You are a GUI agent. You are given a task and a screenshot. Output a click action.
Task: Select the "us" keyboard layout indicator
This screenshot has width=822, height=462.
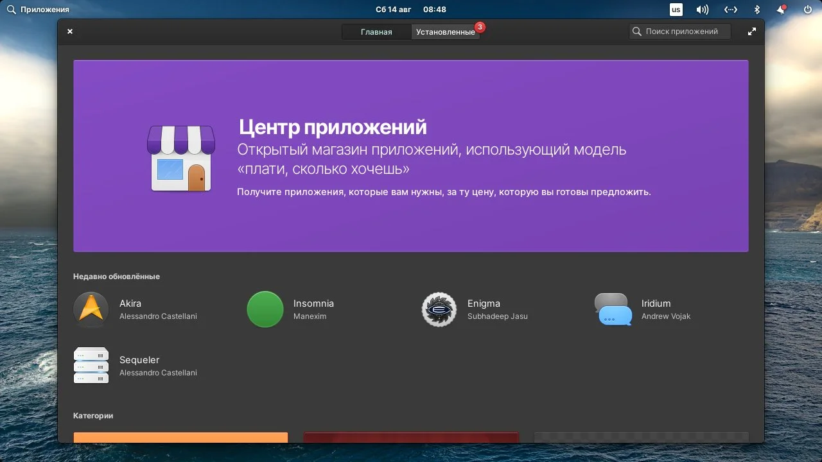coord(676,9)
